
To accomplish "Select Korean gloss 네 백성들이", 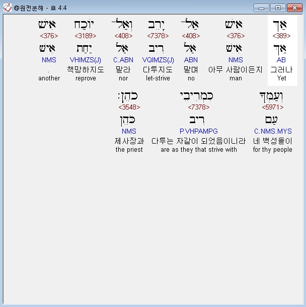I will pos(273,141).
